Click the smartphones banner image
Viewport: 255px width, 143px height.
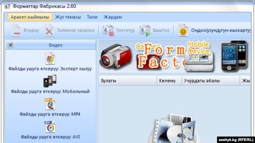234,56
